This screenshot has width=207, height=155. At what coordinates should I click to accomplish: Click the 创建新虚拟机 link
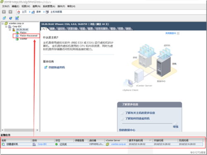click(57, 67)
